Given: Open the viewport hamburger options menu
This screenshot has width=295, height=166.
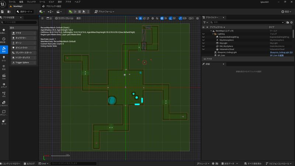Looking at the screenshot, I should (x=42, y=18).
